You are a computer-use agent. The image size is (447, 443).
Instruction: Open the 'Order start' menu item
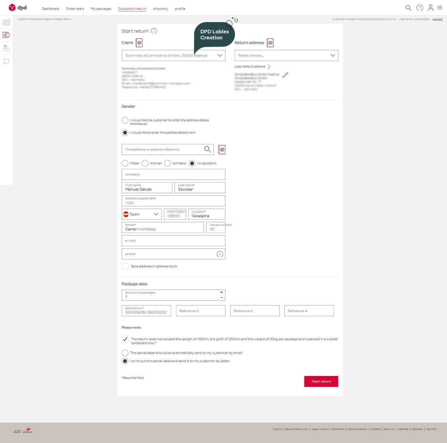point(75,9)
